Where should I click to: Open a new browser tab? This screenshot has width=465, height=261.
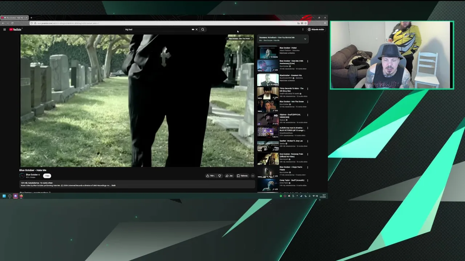[31, 18]
